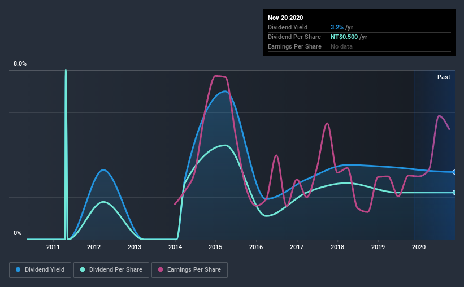Toggle the Dividend Per Share legend series
464x287 pixels.
111,270
